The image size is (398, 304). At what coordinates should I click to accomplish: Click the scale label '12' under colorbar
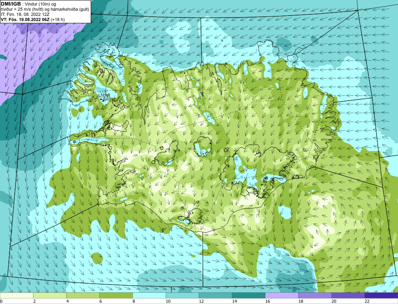201,301
